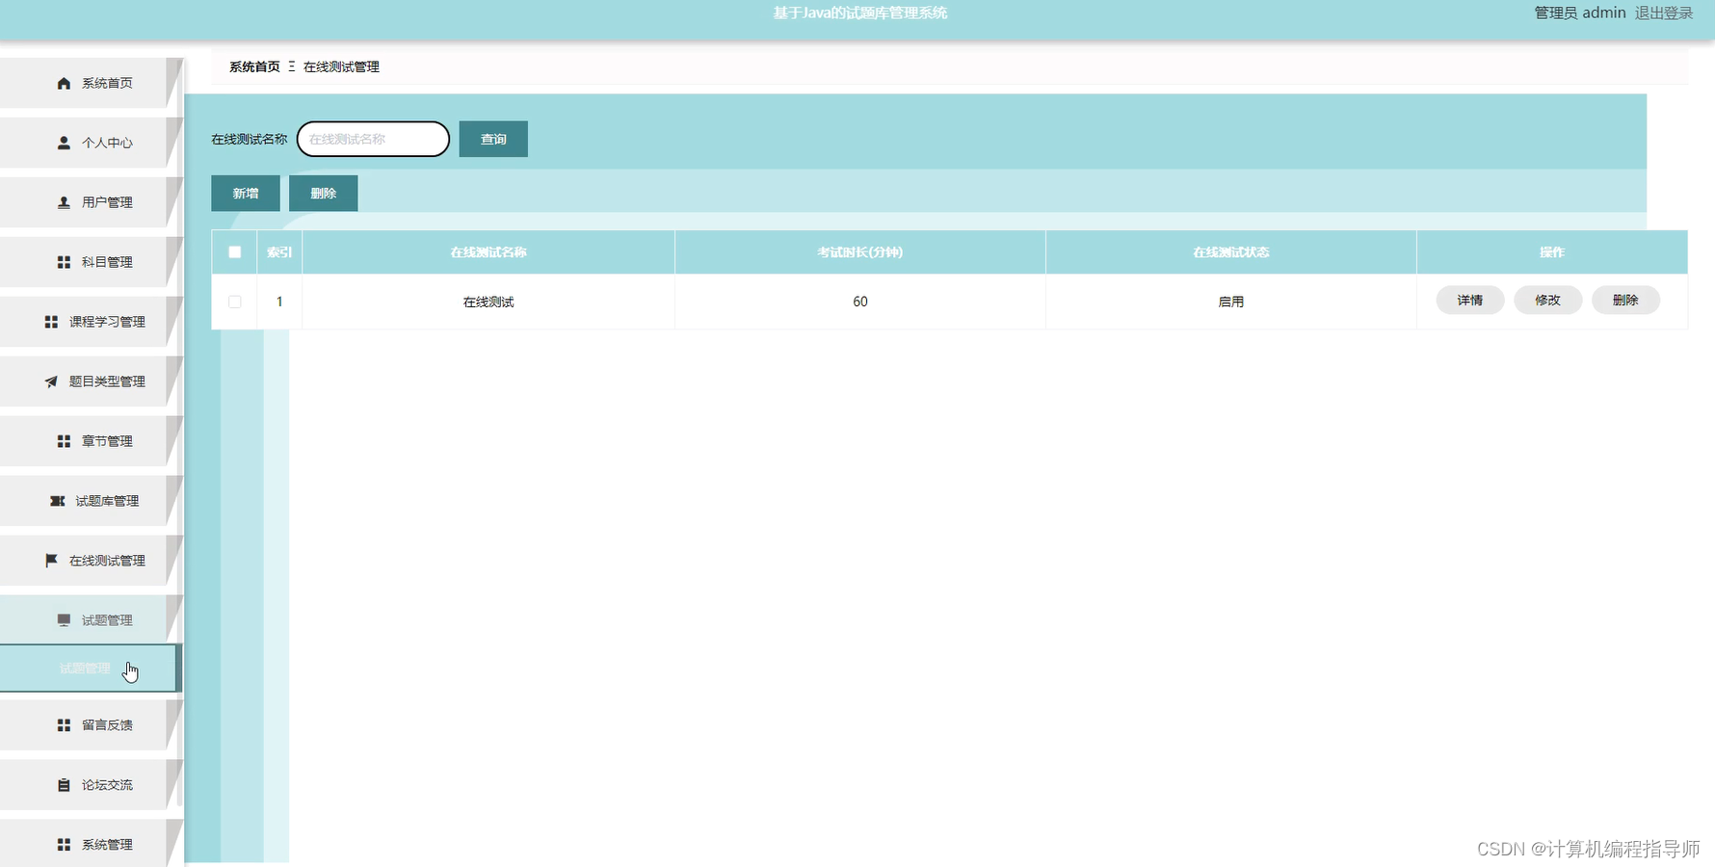This screenshot has width=1715, height=867.
Task: Click the 新增 add button
Action: [246, 194]
